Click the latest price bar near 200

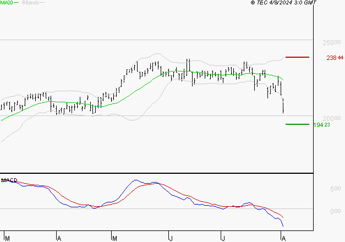click(x=283, y=106)
